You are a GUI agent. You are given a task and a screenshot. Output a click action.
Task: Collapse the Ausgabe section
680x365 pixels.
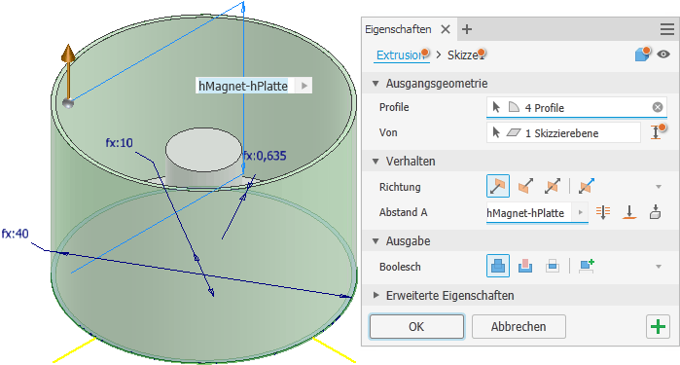click(x=376, y=241)
